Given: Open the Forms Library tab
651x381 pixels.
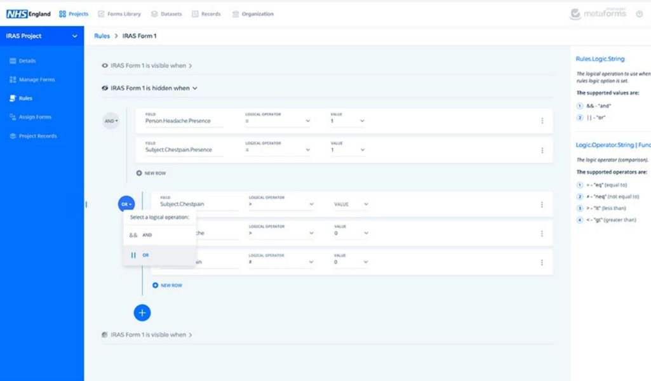Looking at the screenshot, I should tap(119, 14).
